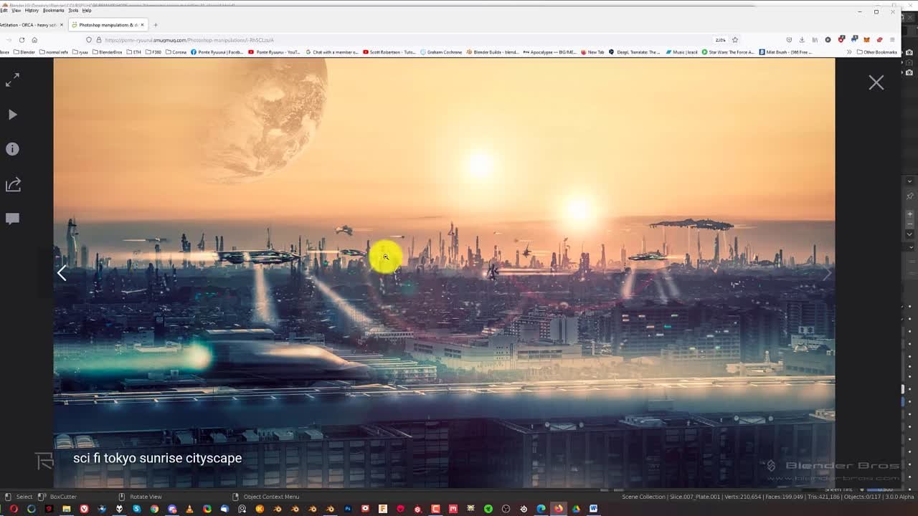Image resolution: width=918 pixels, height=516 pixels.
Task: Open a new browser tab
Action: 156,25
